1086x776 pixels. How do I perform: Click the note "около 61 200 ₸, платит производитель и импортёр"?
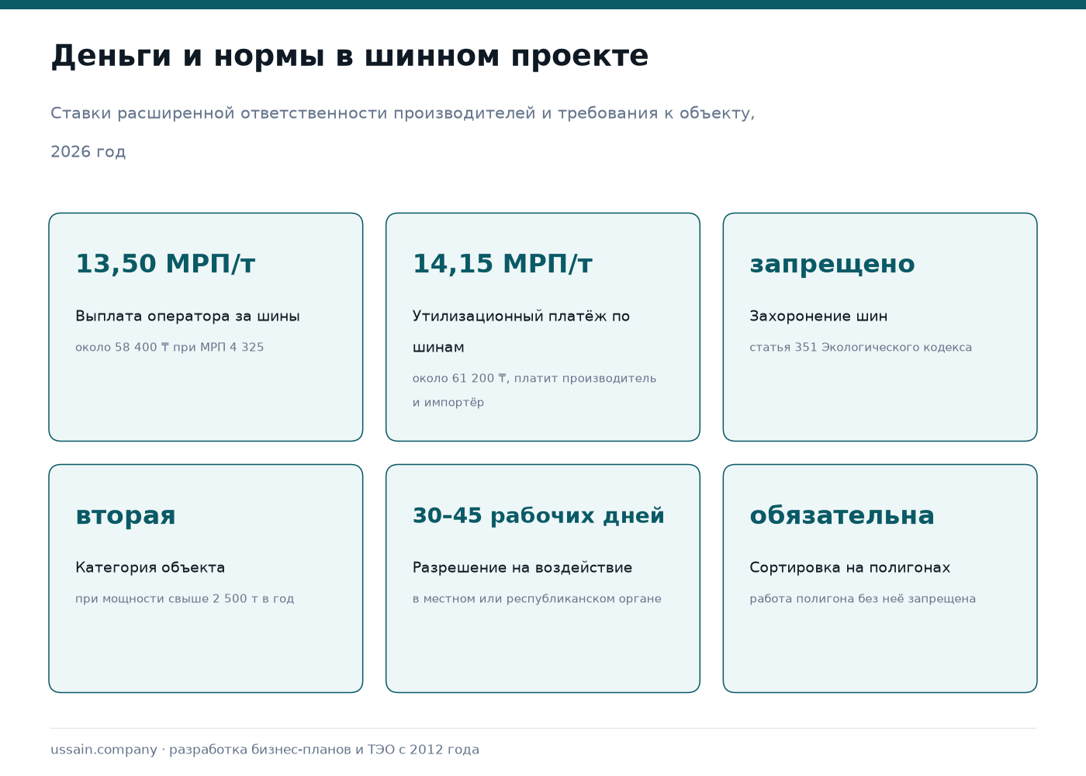[534, 390]
